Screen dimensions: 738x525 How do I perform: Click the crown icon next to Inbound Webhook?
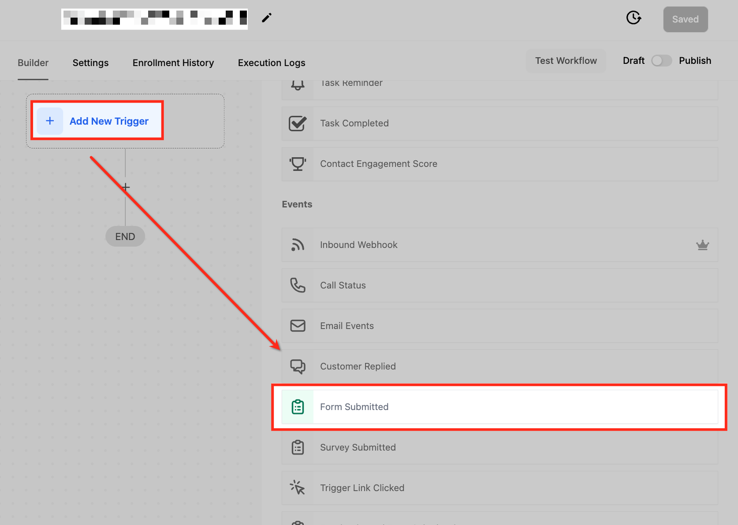(703, 245)
